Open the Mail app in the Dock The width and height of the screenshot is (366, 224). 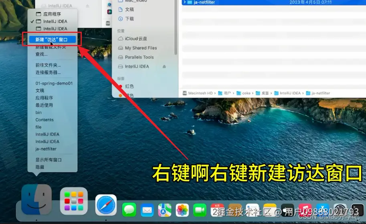pos(147,210)
